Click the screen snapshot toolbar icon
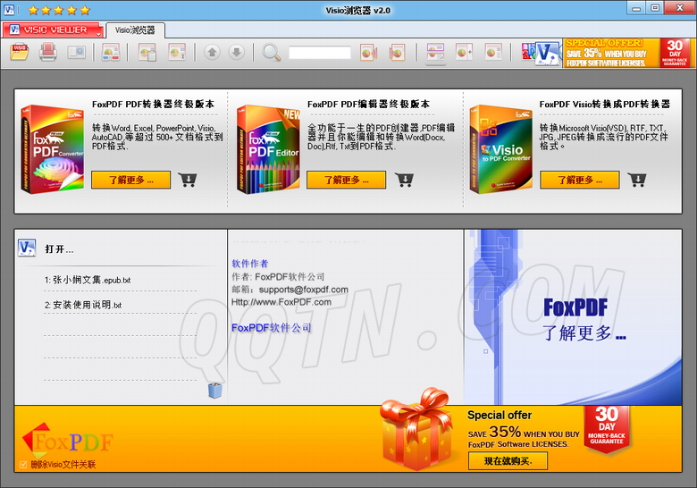697x488 pixels. pyautogui.click(x=77, y=52)
